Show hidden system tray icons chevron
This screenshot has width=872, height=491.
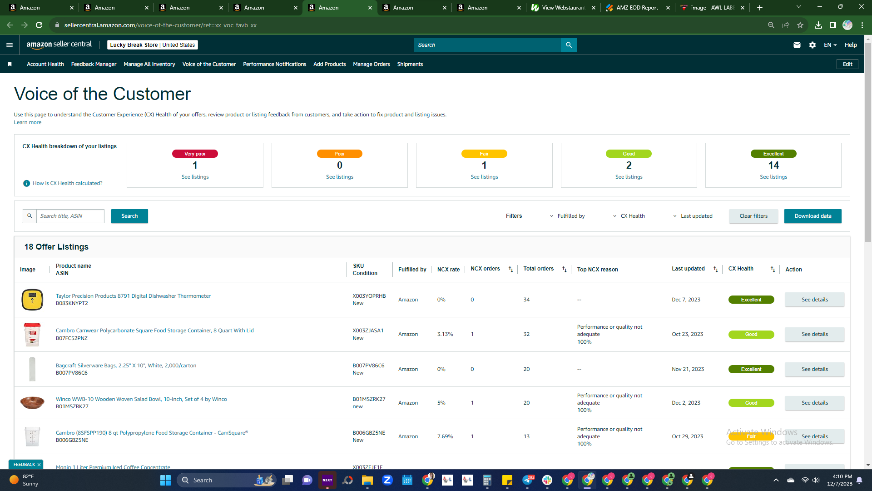pos(776,480)
